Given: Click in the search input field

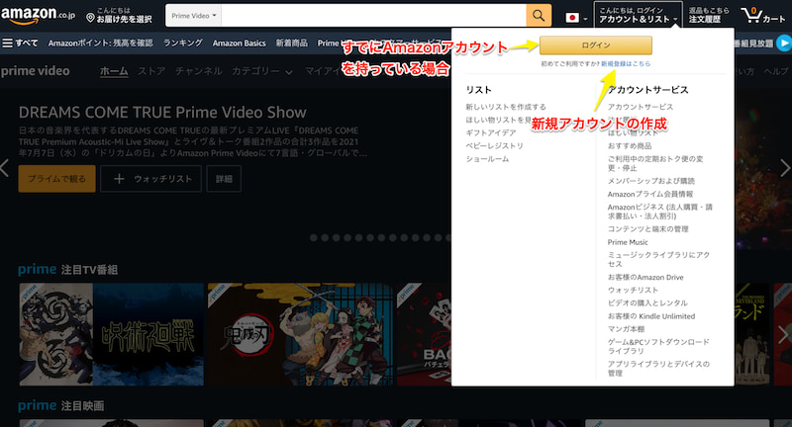Looking at the screenshot, I should [373, 16].
